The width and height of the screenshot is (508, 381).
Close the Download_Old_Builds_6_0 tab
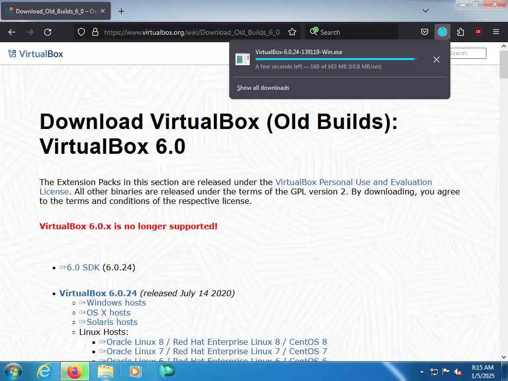pyautogui.click(x=102, y=11)
